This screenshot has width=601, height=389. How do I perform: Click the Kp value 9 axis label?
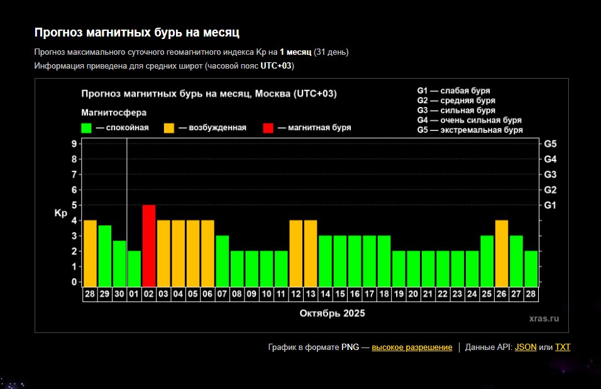(x=74, y=144)
